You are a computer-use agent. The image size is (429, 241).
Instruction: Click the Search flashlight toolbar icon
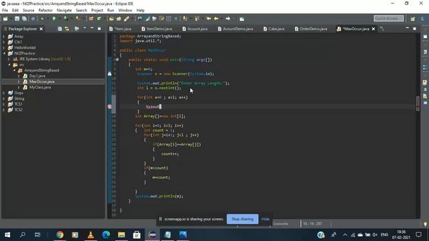pyautogui.click(x=127, y=19)
